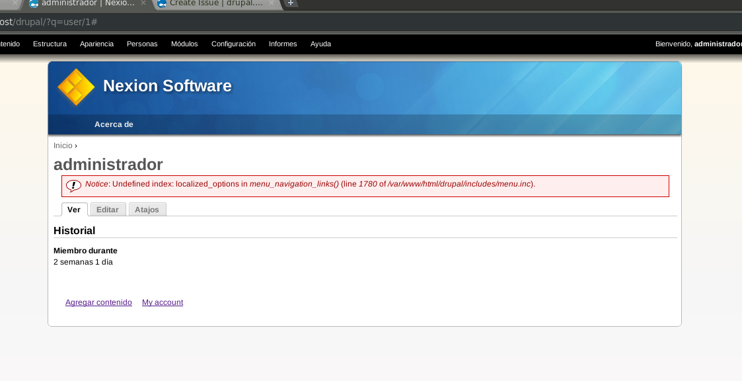Open the Atajos tab
The width and height of the screenshot is (742, 381).
pyautogui.click(x=147, y=209)
